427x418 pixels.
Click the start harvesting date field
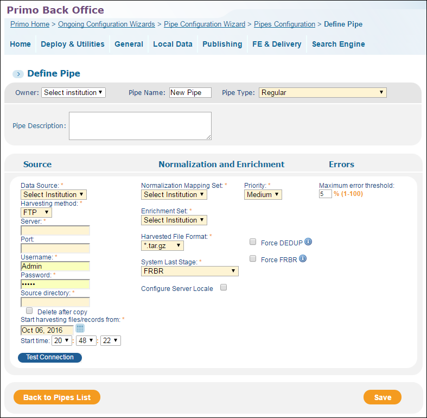click(x=47, y=330)
